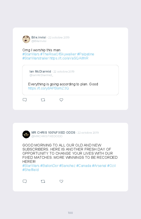Open the #Arsenal hashtag

pyautogui.click(x=99, y=166)
